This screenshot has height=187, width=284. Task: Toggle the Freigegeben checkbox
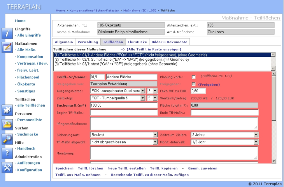[x=194, y=84]
